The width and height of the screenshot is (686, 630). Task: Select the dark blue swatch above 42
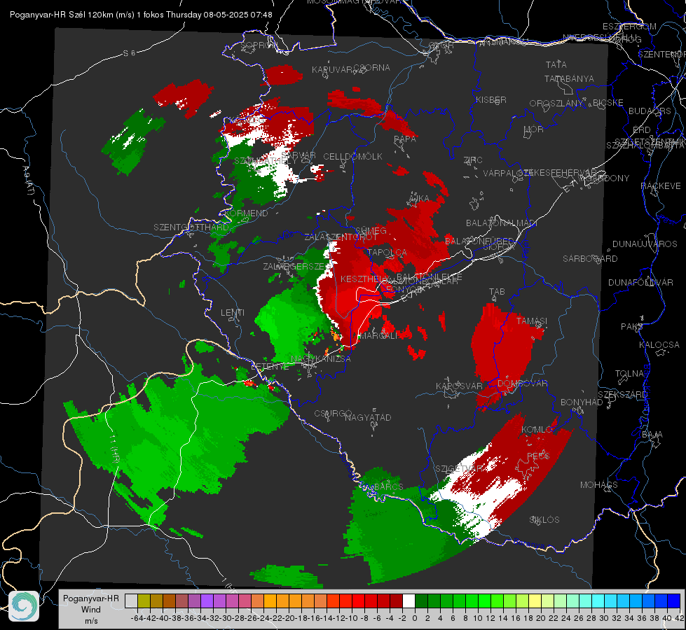[x=674, y=601]
